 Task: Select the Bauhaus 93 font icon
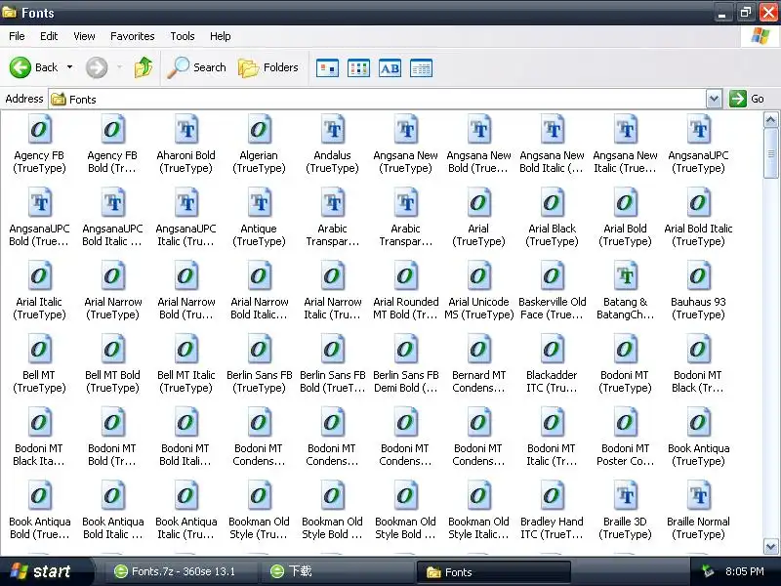pyautogui.click(x=698, y=275)
